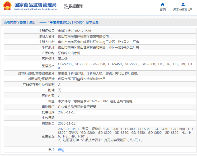Click management class value 第二类
Viewport: 197px width, 156px height.
(x=63, y=59)
